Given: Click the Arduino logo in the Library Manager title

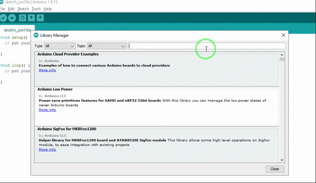Looking at the screenshot, I should (36, 35).
